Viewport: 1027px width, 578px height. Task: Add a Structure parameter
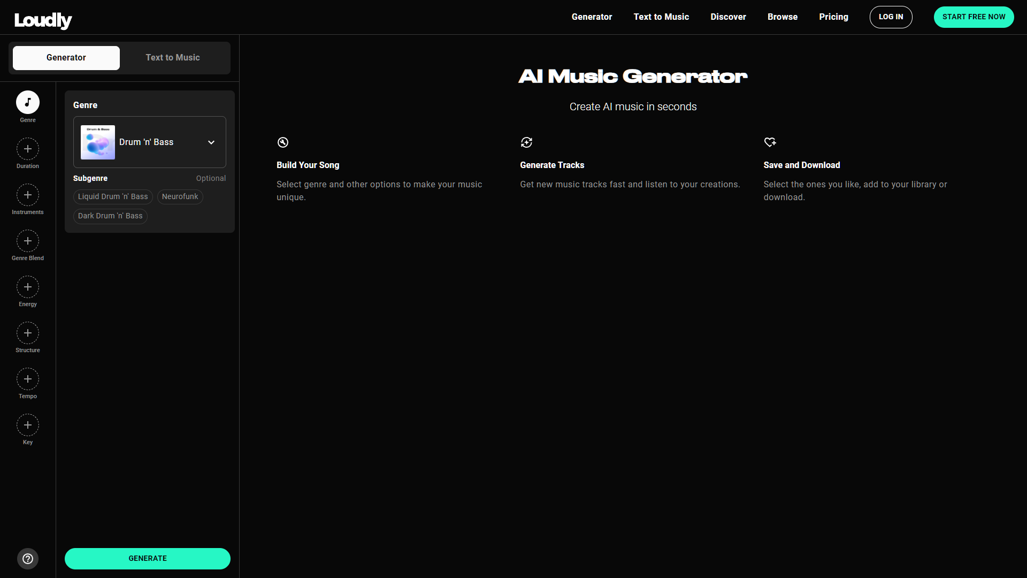[28, 333]
